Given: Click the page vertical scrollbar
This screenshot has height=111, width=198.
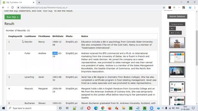Looking at the screenshot, I should pos(197,48).
